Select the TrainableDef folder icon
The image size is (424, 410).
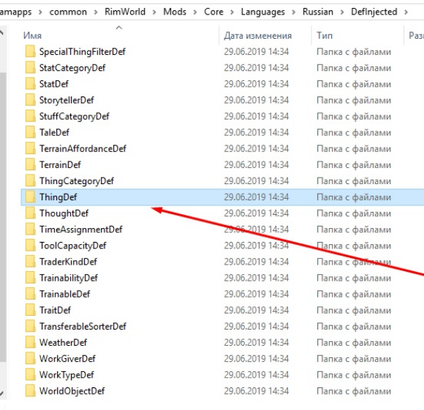tap(30, 294)
